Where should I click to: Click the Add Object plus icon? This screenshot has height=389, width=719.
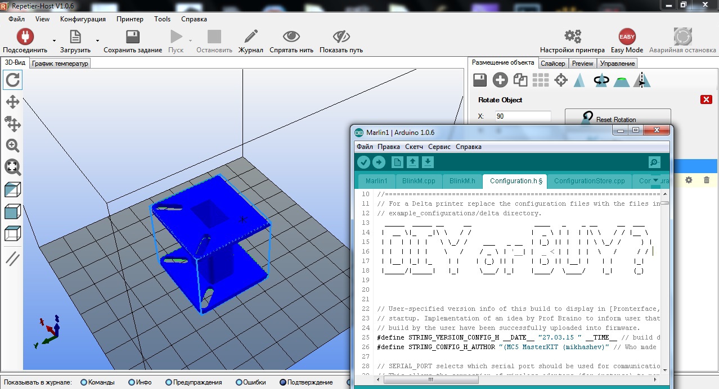click(500, 80)
